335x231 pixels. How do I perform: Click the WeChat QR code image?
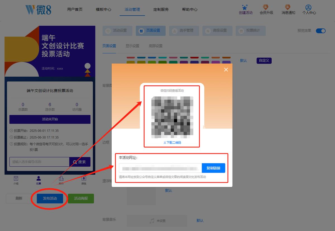tap(172, 117)
